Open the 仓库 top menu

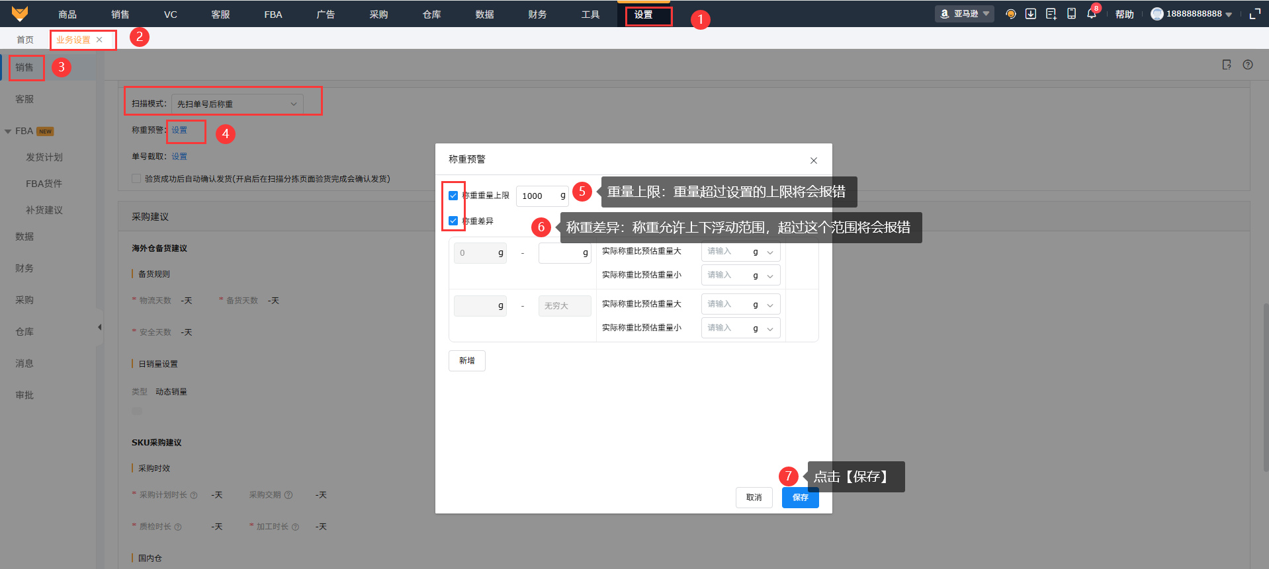pos(431,14)
